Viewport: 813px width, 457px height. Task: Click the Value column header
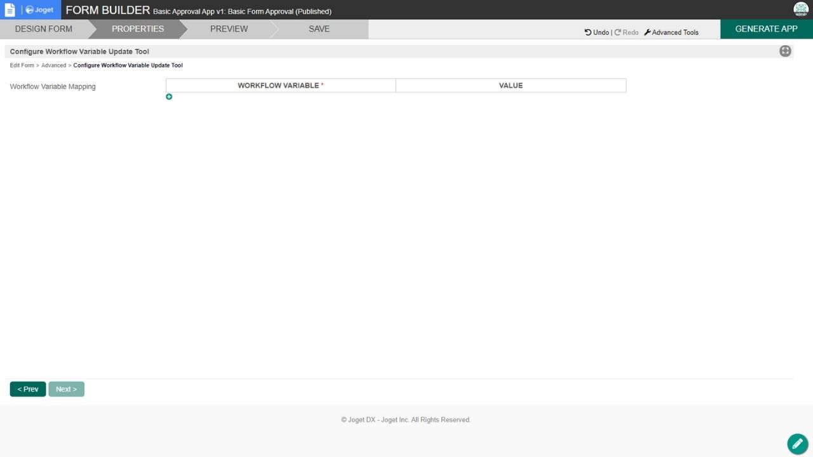point(511,86)
